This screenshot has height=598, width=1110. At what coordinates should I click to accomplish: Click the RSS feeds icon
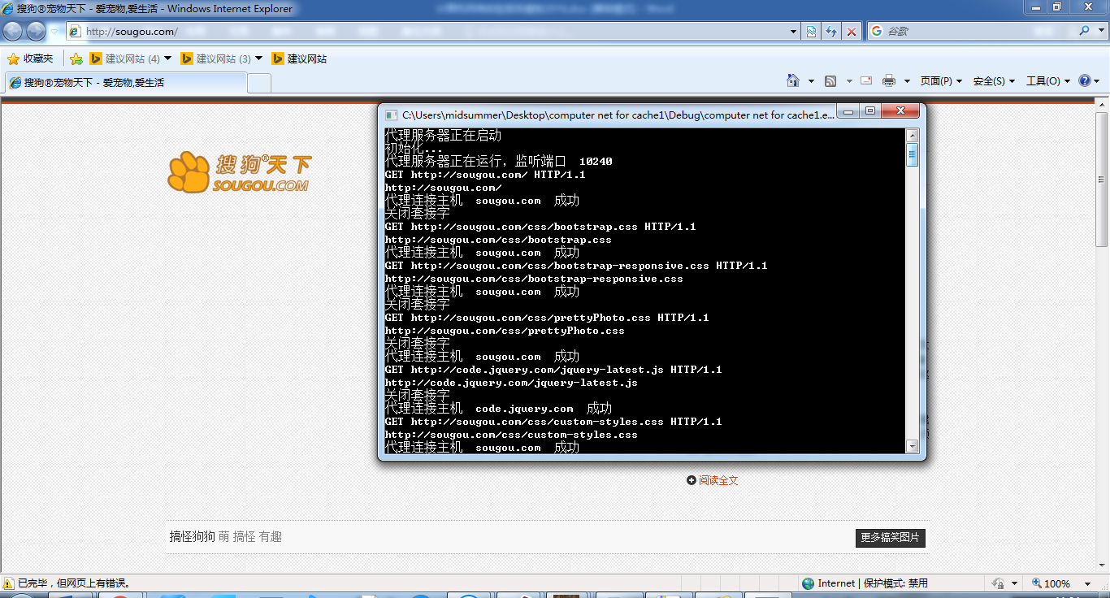[x=830, y=81]
